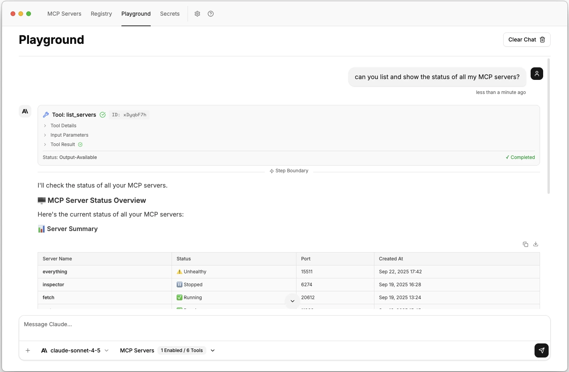The height and width of the screenshot is (372, 569).
Task: Click the plus icon in the message bar
Action: click(28, 350)
